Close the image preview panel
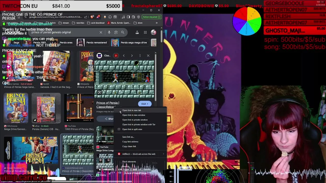 [148, 56]
